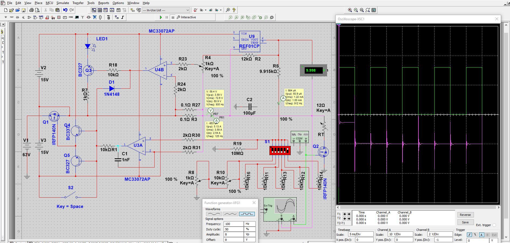Open probe settings gear icon
The height and width of the screenshot is (243, 510).
pos(272,17)
